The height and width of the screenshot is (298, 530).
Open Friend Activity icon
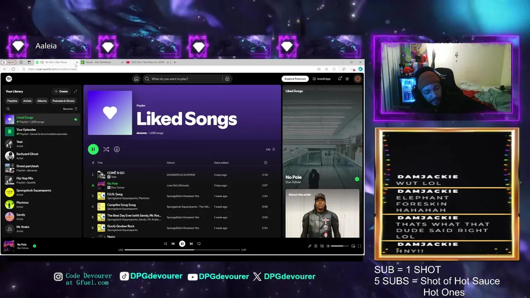[347, 79]
